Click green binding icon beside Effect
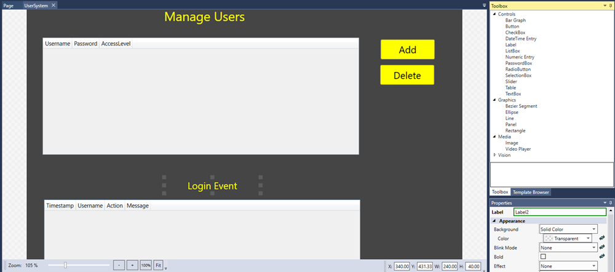 [602, 266]
